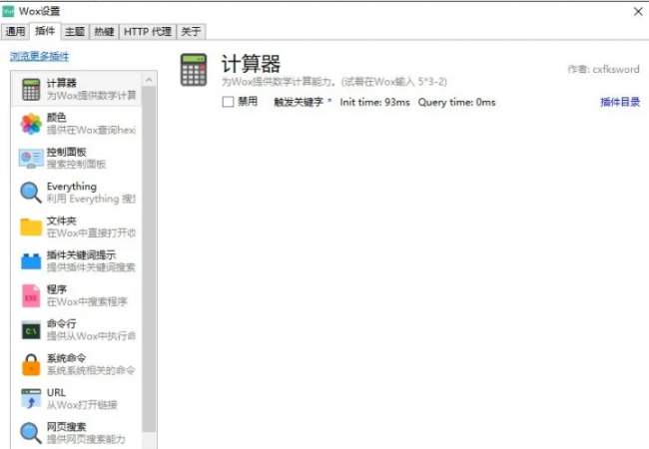Select the 网页搜索 plugin name

click(66, 427)
